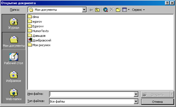Expand the Открыть button dropdown arrow

(x=172, y=94)
